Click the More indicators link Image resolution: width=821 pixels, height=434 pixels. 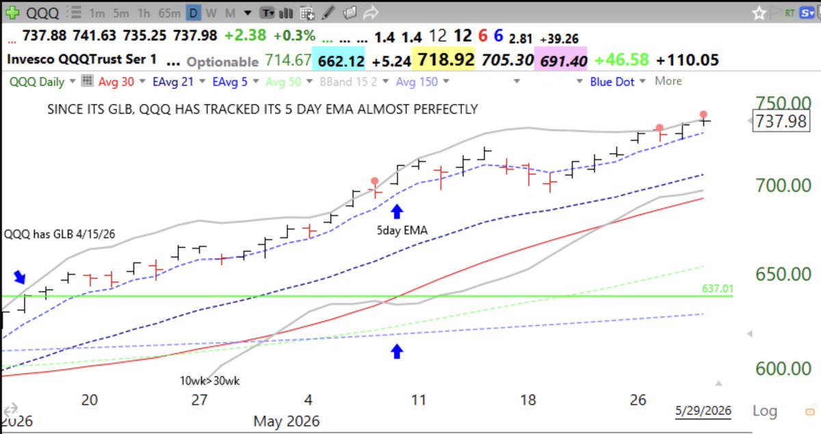click(668, 81)
